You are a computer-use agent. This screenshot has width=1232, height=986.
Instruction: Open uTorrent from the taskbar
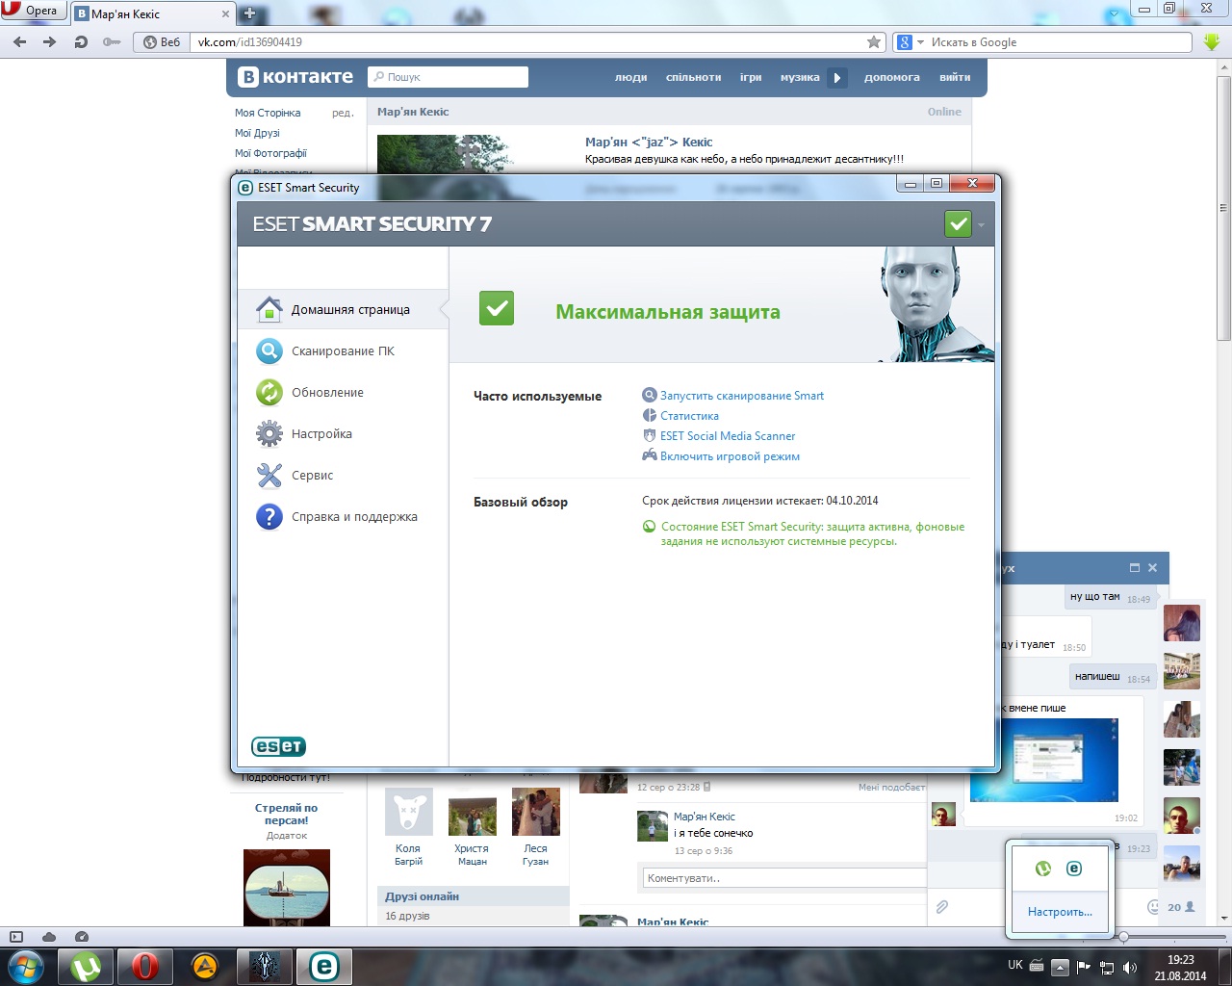87,966
